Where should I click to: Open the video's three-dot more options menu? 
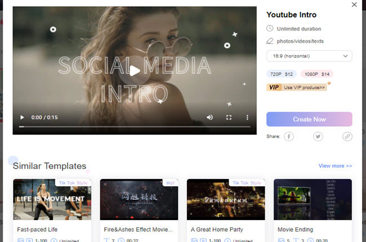pos(247,118)
